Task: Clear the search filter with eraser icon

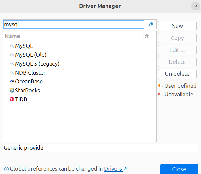Action: point(151,25)
